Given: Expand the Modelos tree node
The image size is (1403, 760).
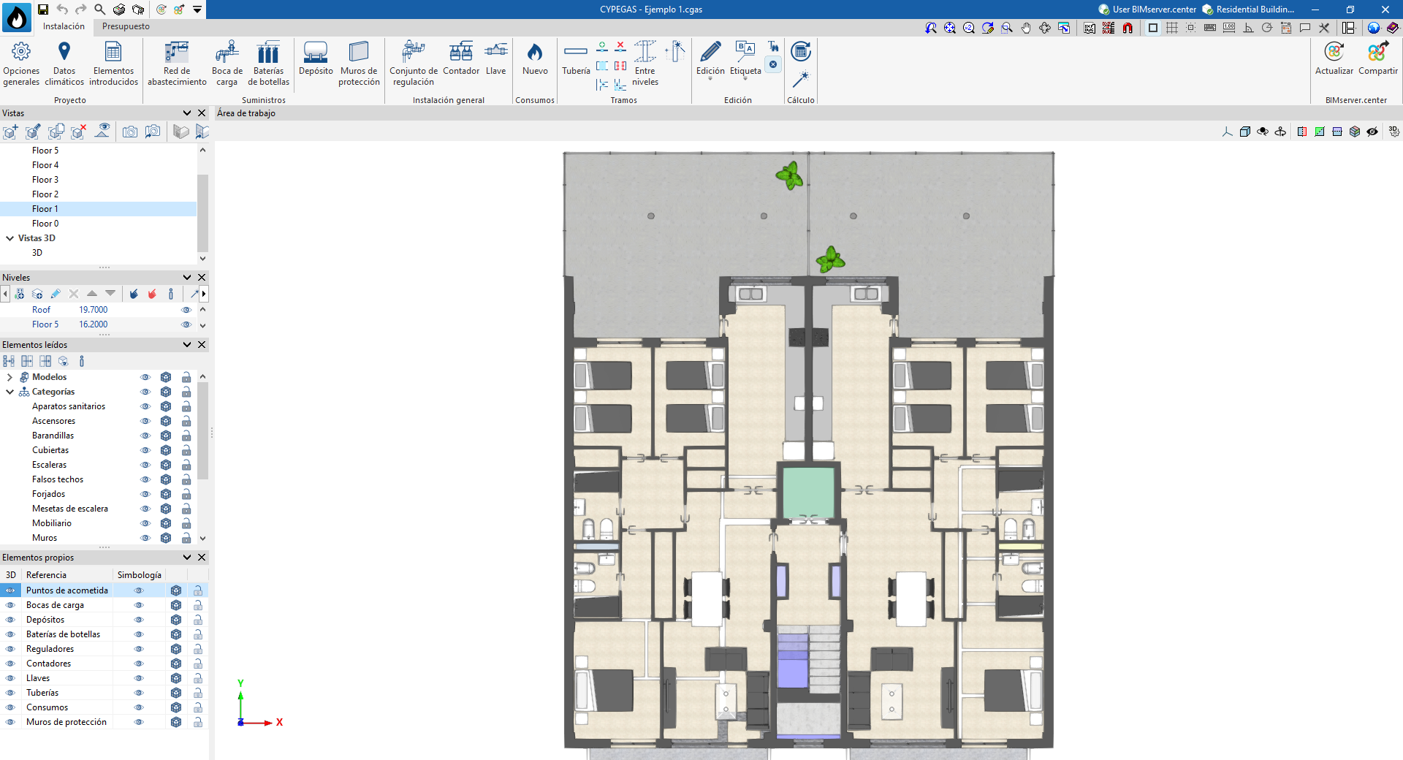Looking at the screenshot, I should coord(9,377).
